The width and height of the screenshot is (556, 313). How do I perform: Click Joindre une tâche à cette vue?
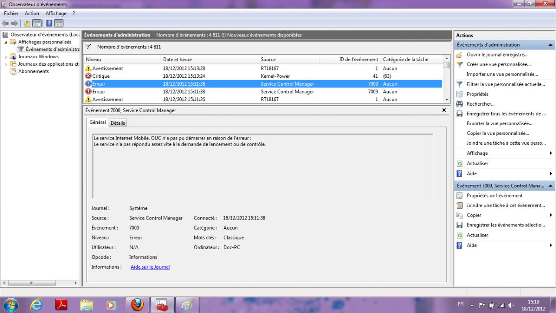pyautogui.click(x=506, y=143)
